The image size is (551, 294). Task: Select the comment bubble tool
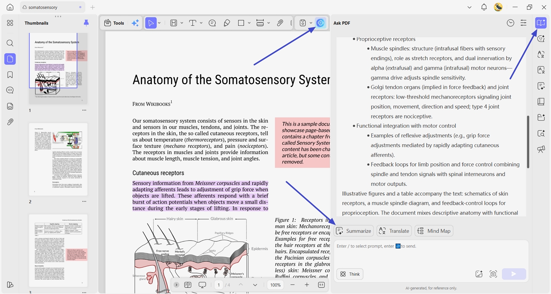(x=212, y=23)
